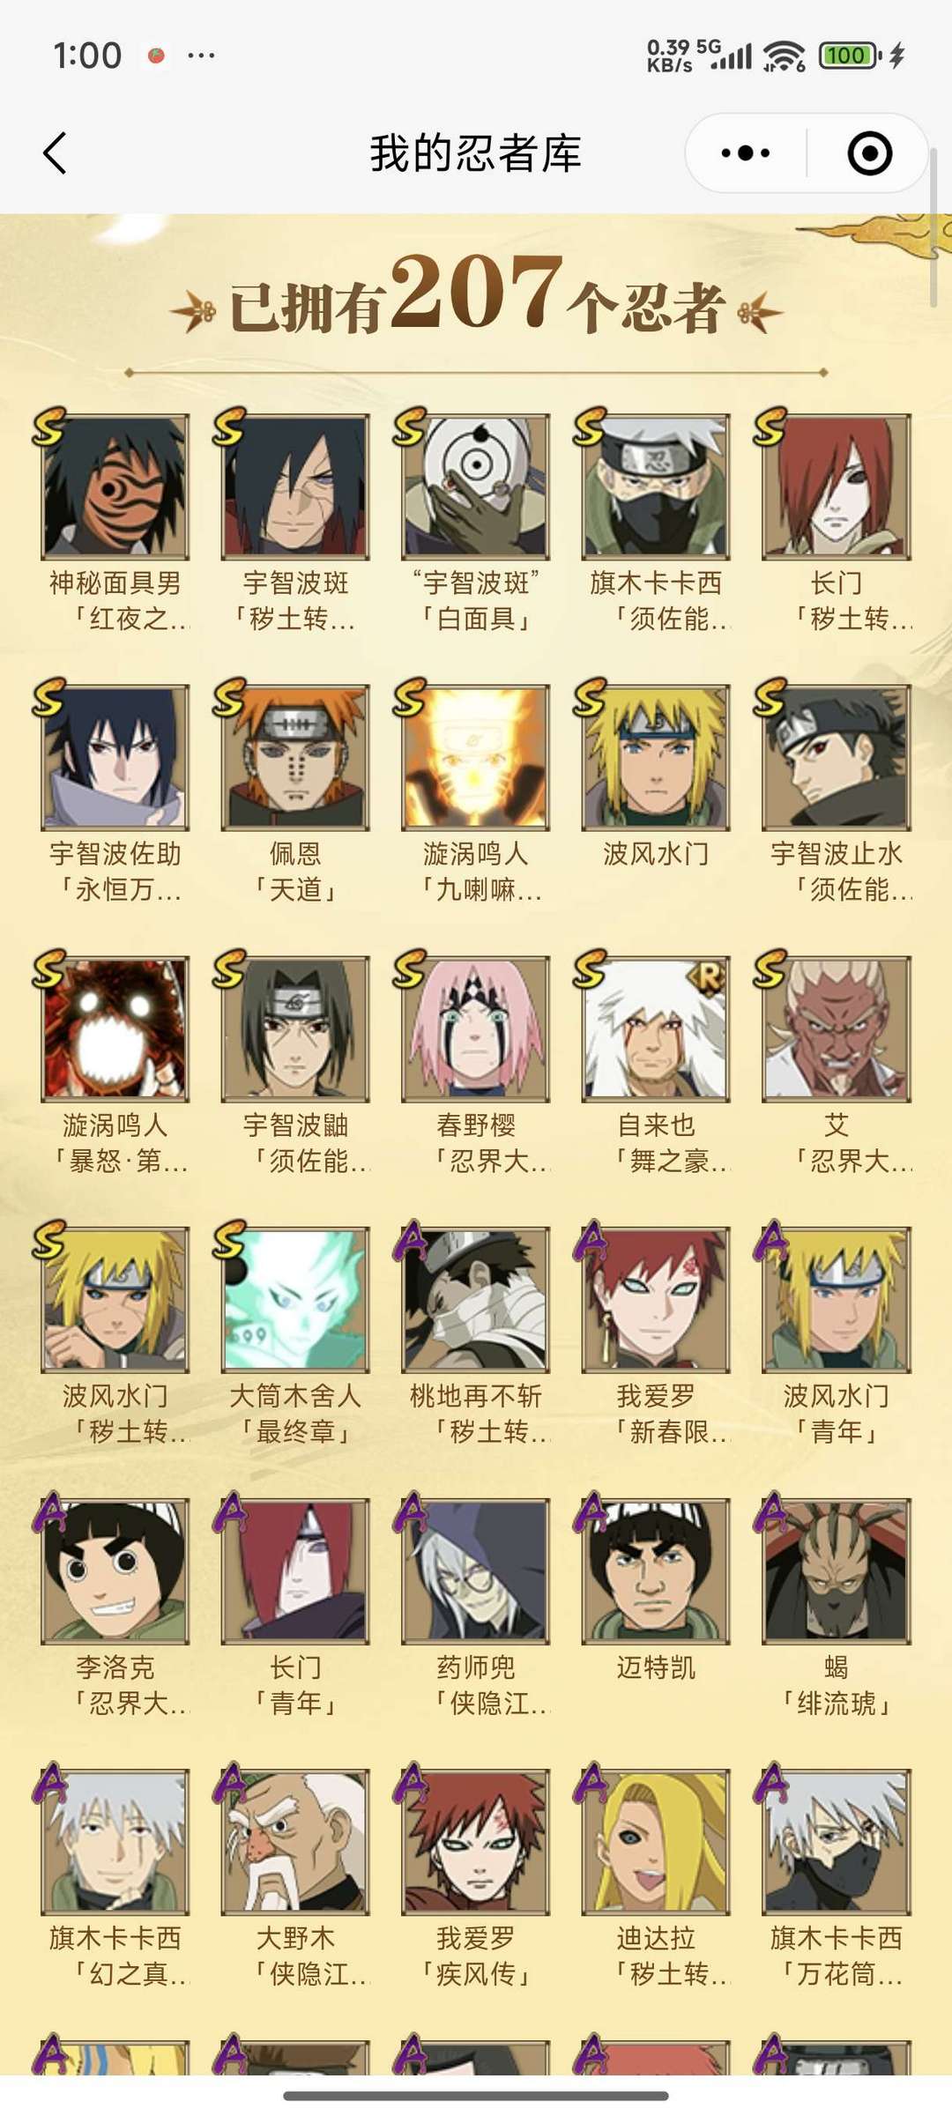
Task: Select 自来也「舞之豪..」portrait with R badge
Action: (x=656, y=1029)
